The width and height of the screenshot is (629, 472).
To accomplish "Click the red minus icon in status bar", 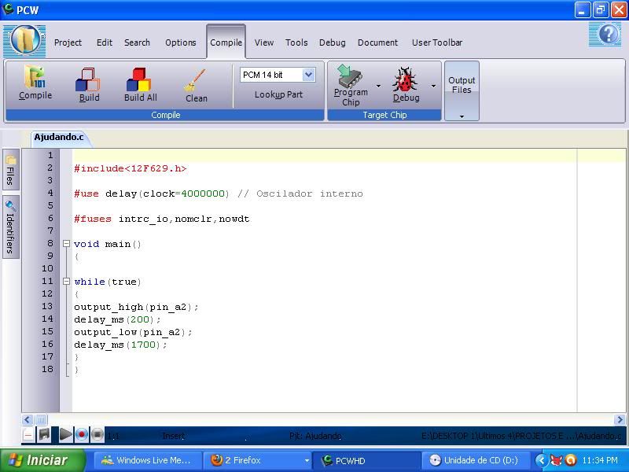I will click(28, 435).
